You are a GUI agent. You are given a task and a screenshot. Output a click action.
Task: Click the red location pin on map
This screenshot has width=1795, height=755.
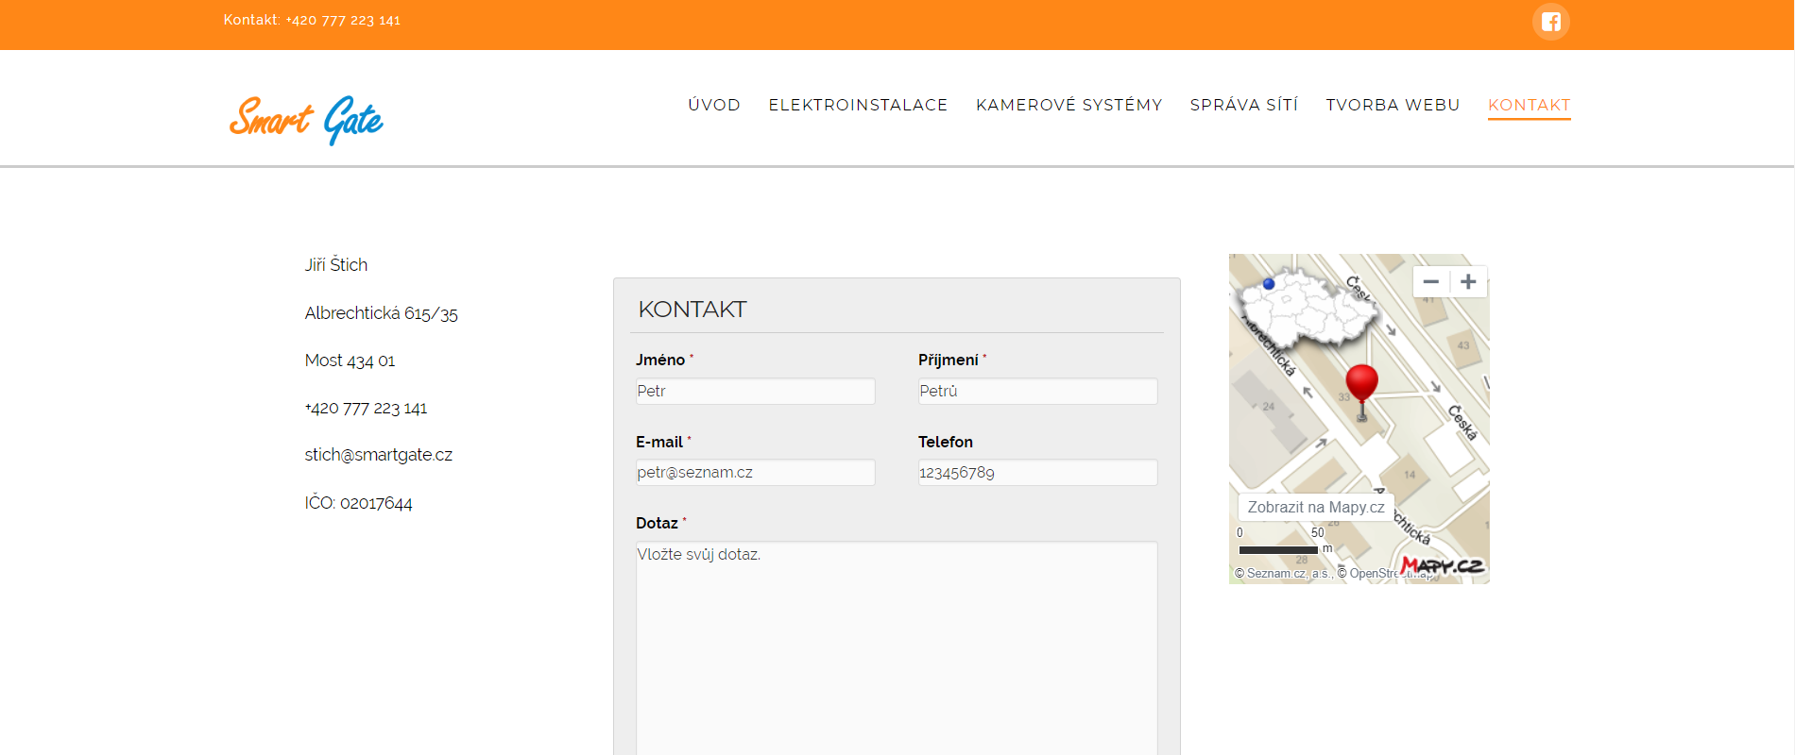click(x=1361, y=383)
